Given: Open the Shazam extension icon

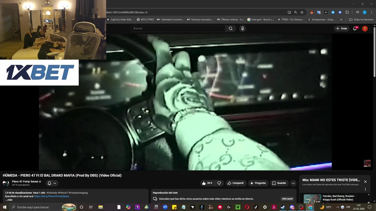Looking at the screenshot, I should pyautogui.click(x=333, y=12).
